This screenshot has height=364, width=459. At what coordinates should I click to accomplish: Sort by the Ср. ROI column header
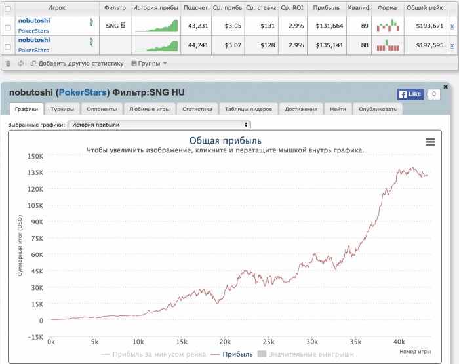pos(292,8)
